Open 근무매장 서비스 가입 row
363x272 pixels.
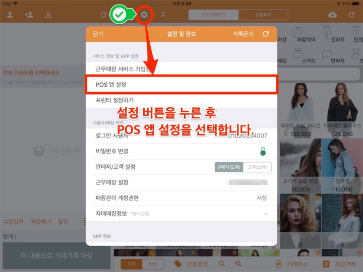(x=181, y=69)
